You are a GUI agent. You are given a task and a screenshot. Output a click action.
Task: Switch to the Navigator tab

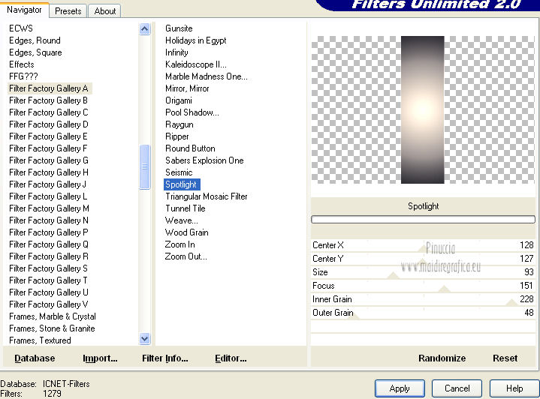(x=24, y=10)
